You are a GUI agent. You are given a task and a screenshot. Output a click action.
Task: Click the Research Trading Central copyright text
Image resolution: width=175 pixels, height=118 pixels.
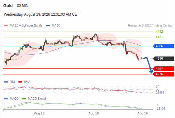[150, 26]
